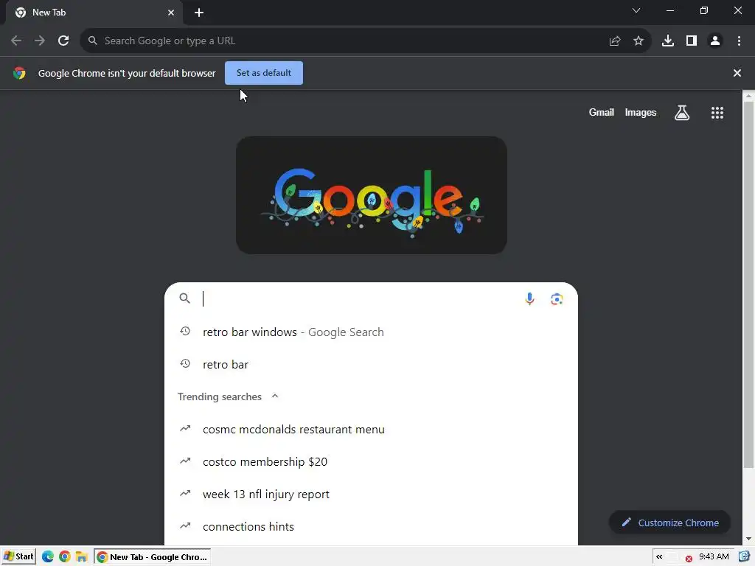The image size is (755, 566).
Task: Click the red error tray icon
Action: tap(689, 559)
